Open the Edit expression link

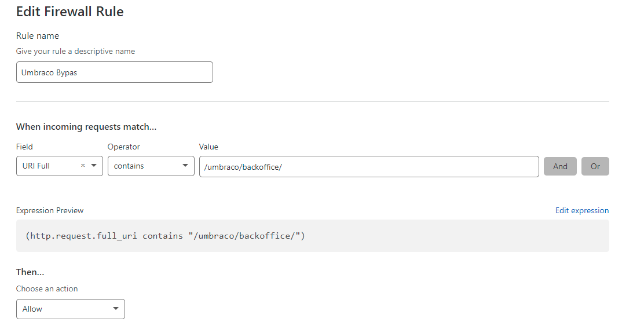tap(582, 210)
